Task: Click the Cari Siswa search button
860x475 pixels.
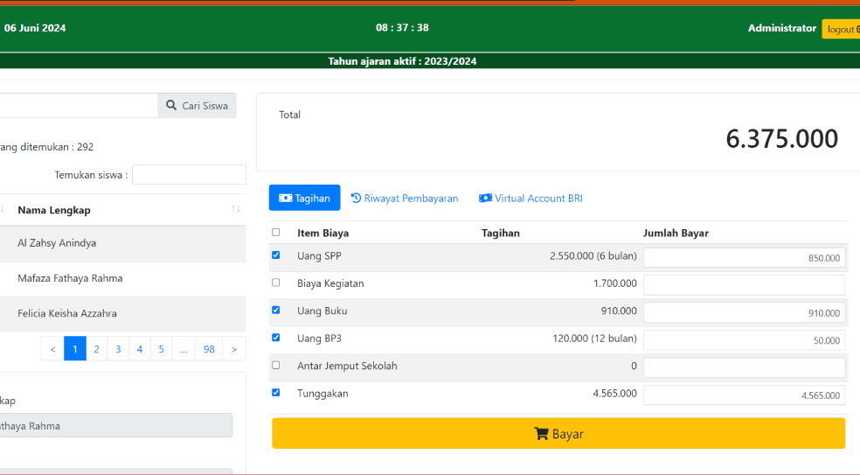Action: click(x=197, y=106)
